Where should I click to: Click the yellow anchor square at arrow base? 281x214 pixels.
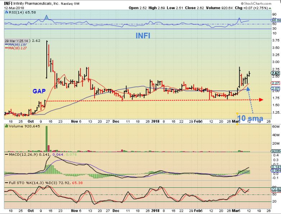click(238, 114)
